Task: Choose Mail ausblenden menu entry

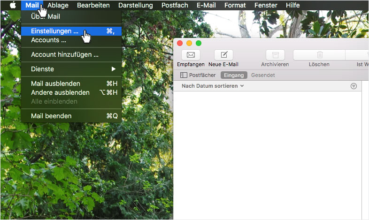Action: click(x=71, y=83)
